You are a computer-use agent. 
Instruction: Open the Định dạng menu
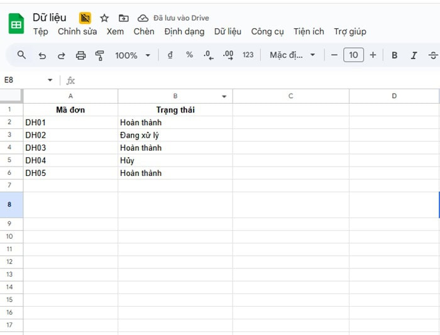[184, 31]
